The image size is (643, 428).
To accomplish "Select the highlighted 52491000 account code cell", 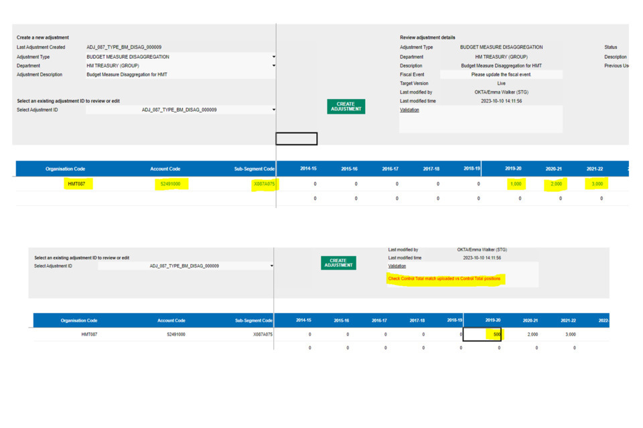I will (170, 184).
